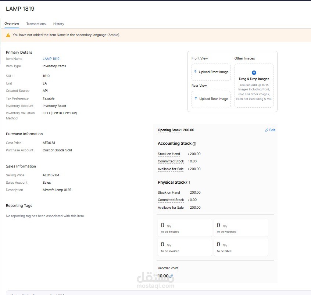This screenshot has height=295, width=311.
Task: Show the Accounting Stock info icon
Action: (x=194, y=144)
